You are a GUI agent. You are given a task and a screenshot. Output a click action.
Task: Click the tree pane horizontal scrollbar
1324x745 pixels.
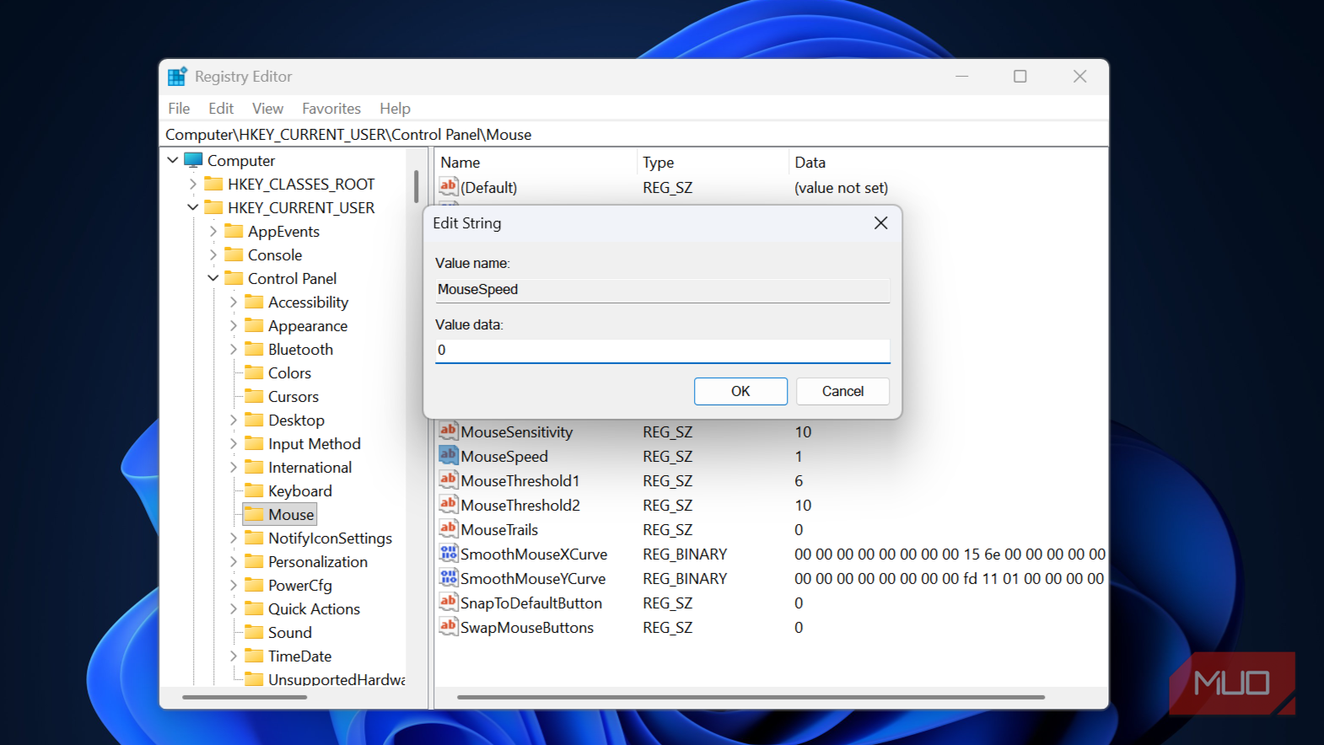pos(245,698)
